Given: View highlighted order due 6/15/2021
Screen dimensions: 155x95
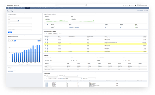Looking at the screenshot, I should tap(47, 52).
